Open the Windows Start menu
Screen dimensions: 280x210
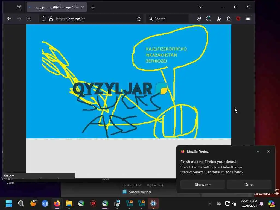(x=9, y=203)
